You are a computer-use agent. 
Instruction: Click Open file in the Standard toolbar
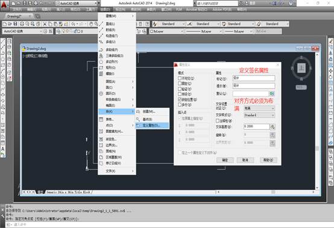tap(10, 24)
